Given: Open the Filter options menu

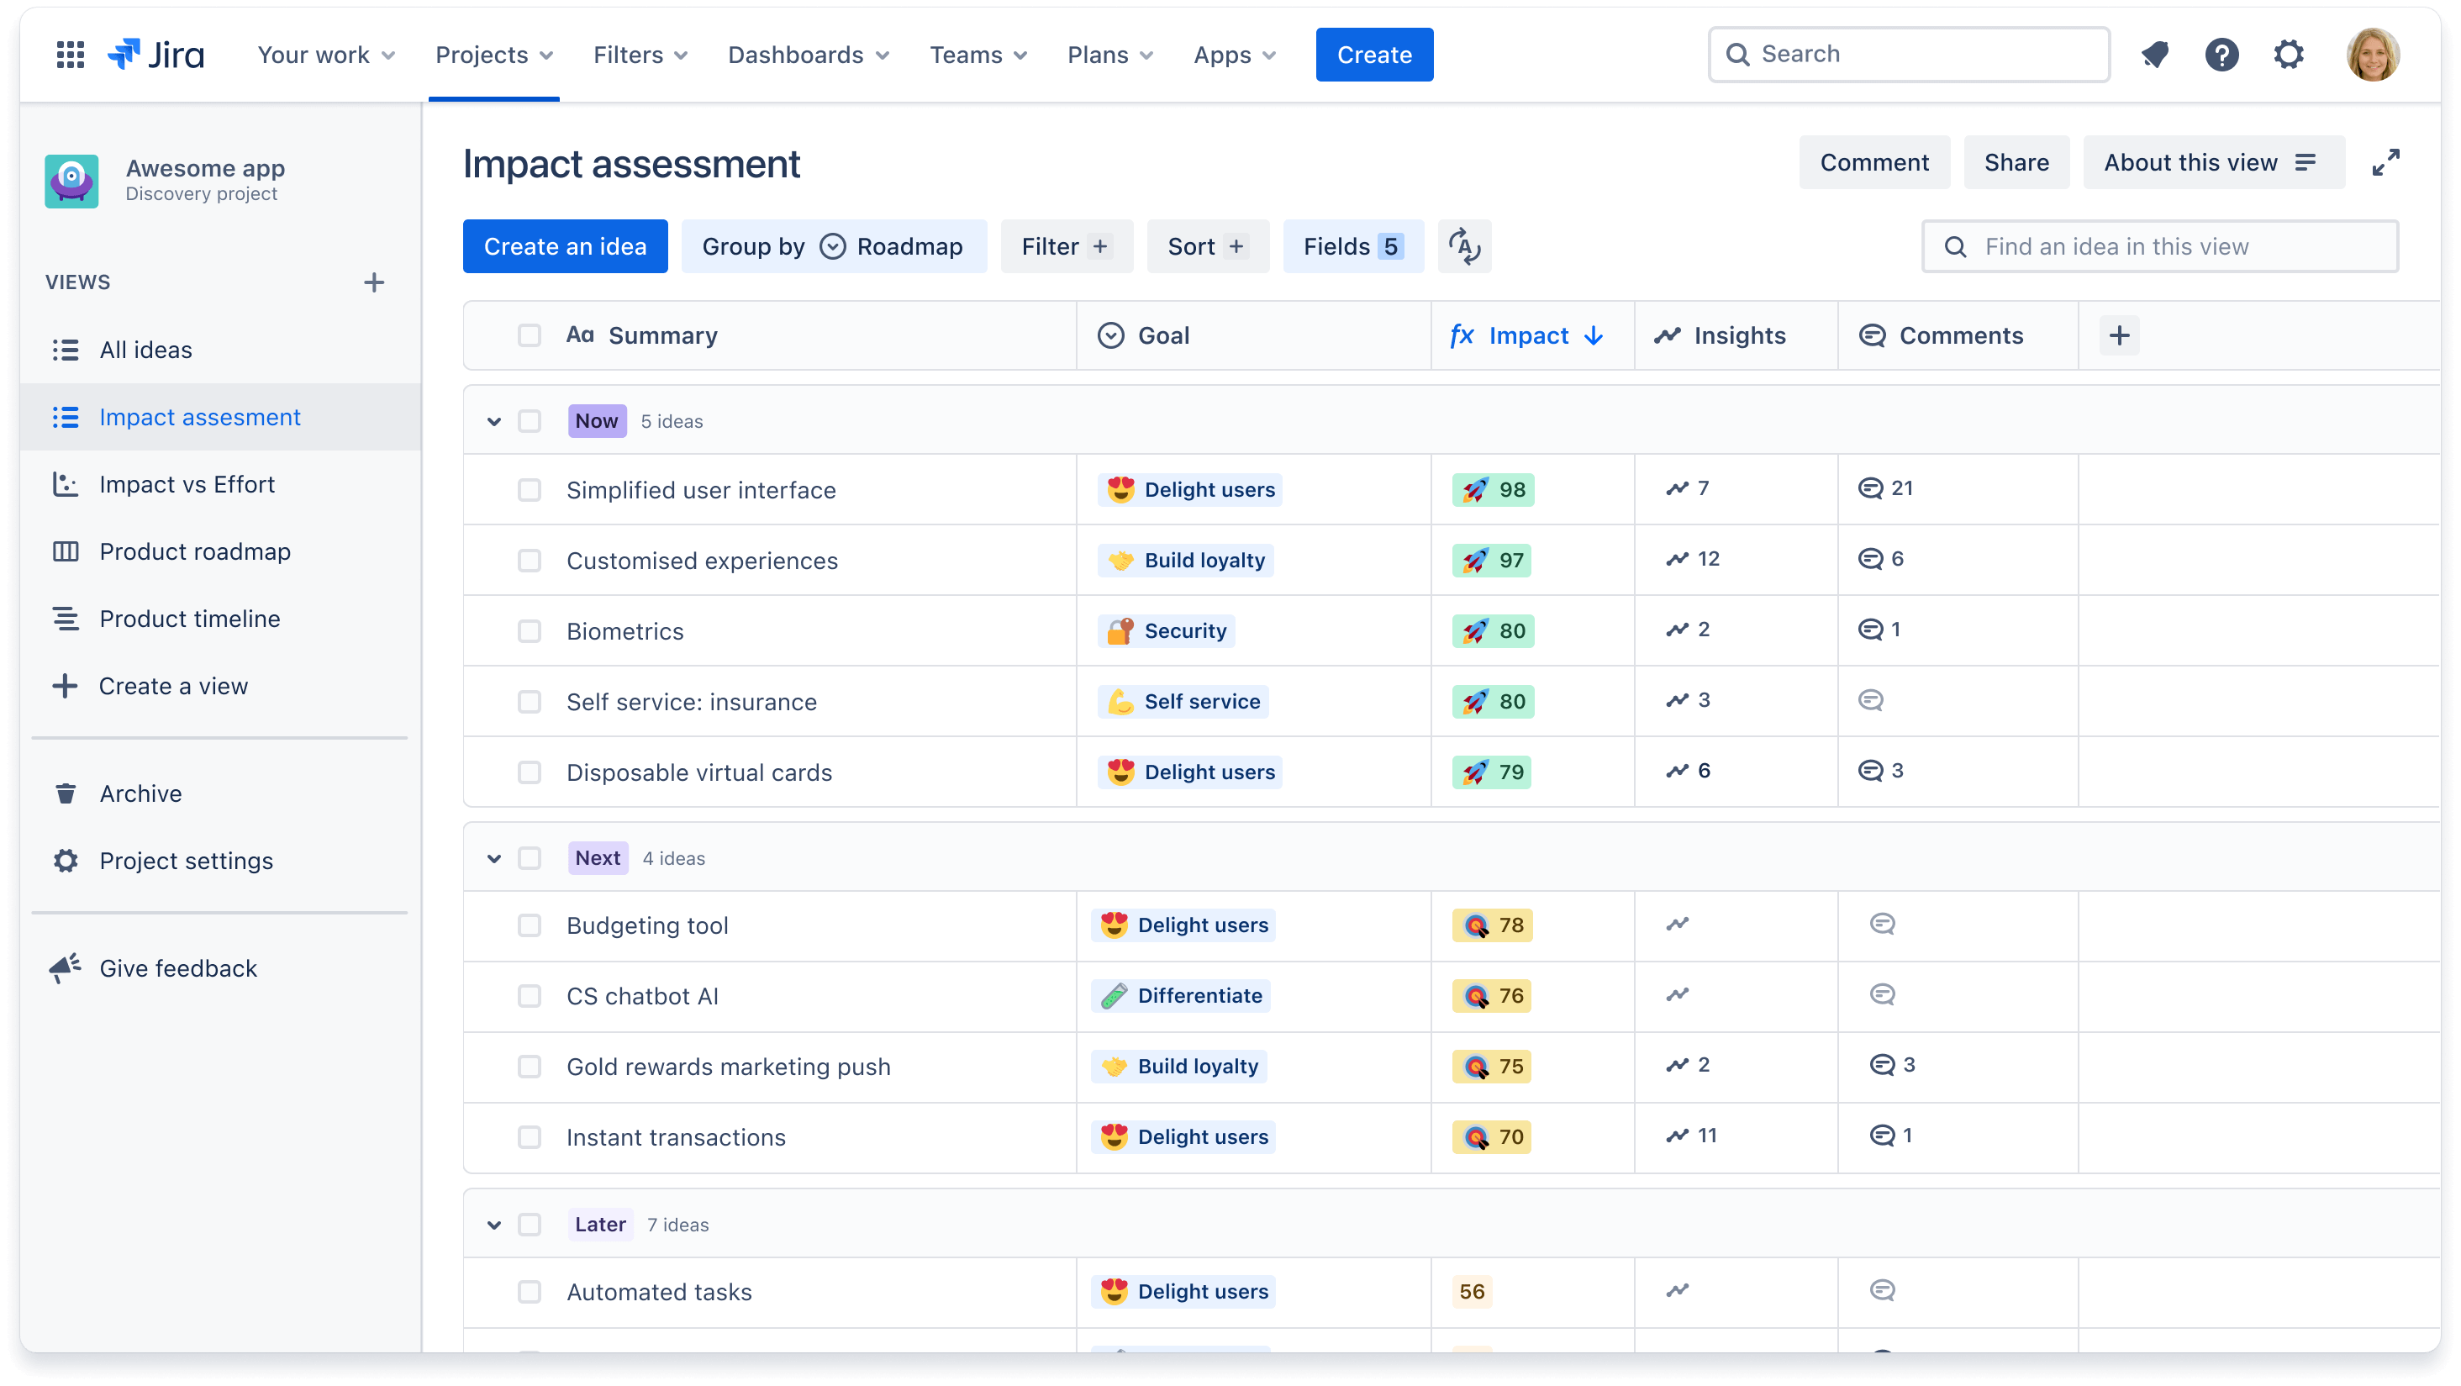Looking at the screenshot, I should [x=1063, y=247].
